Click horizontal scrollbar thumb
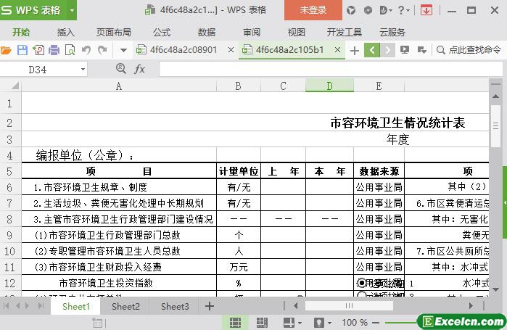Image resolution: width=507 pixels, height=330 pixels. pyautogui.click(x=349, y=305)
